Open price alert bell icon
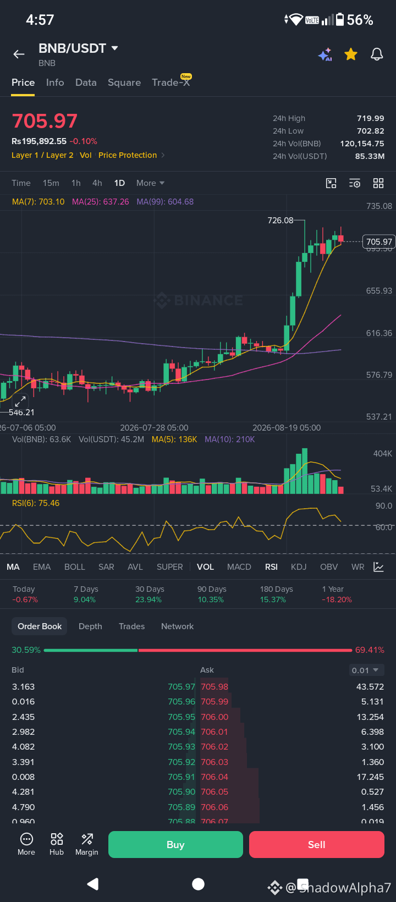396x902 pixels. (377, 54)
